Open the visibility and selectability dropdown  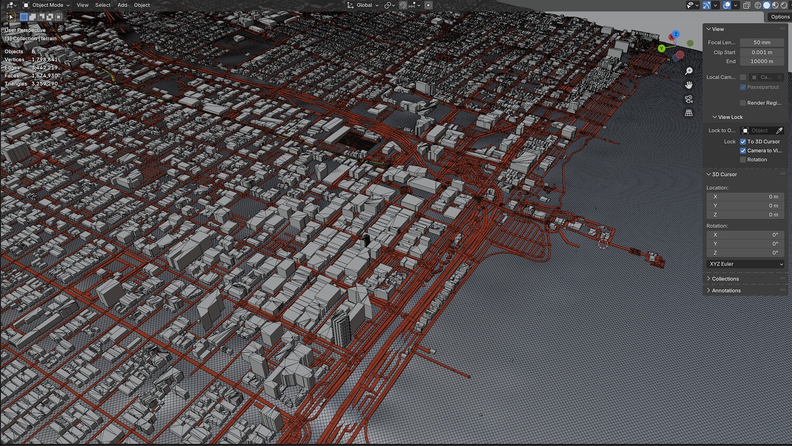click(693, 5)
